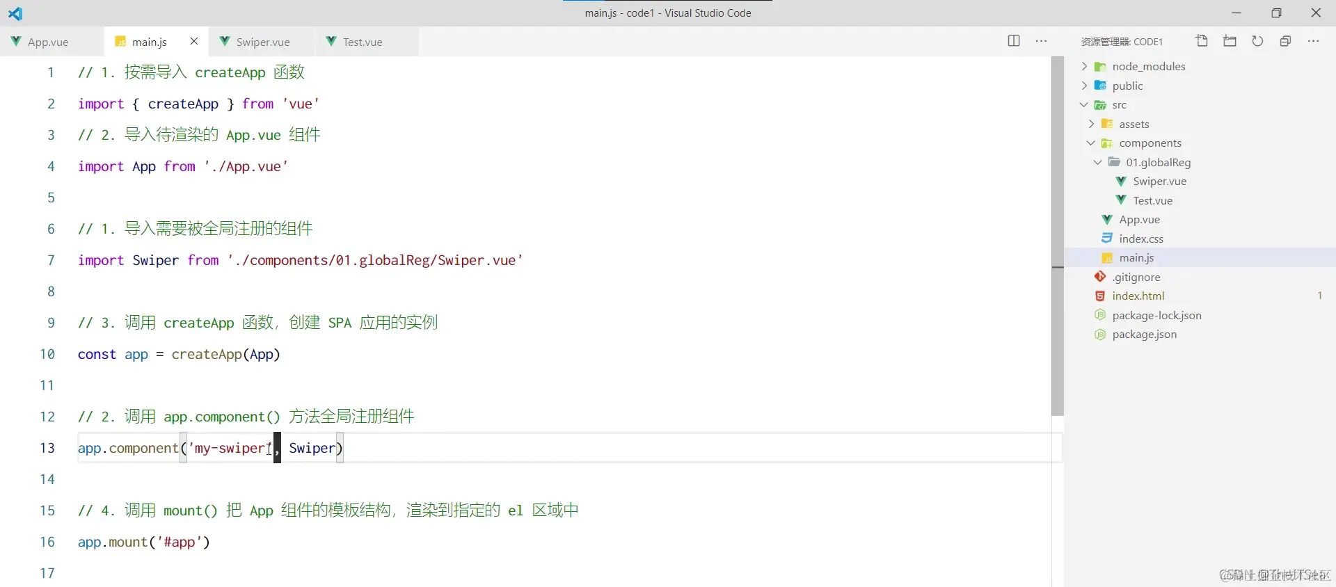This screenshot has height=587, width=1336.
Task: Refresh the explorer tree
Action: (1257, 41)
